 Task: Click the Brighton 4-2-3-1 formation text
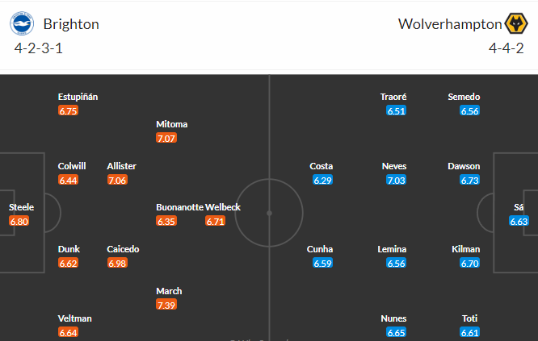[39, 48]
